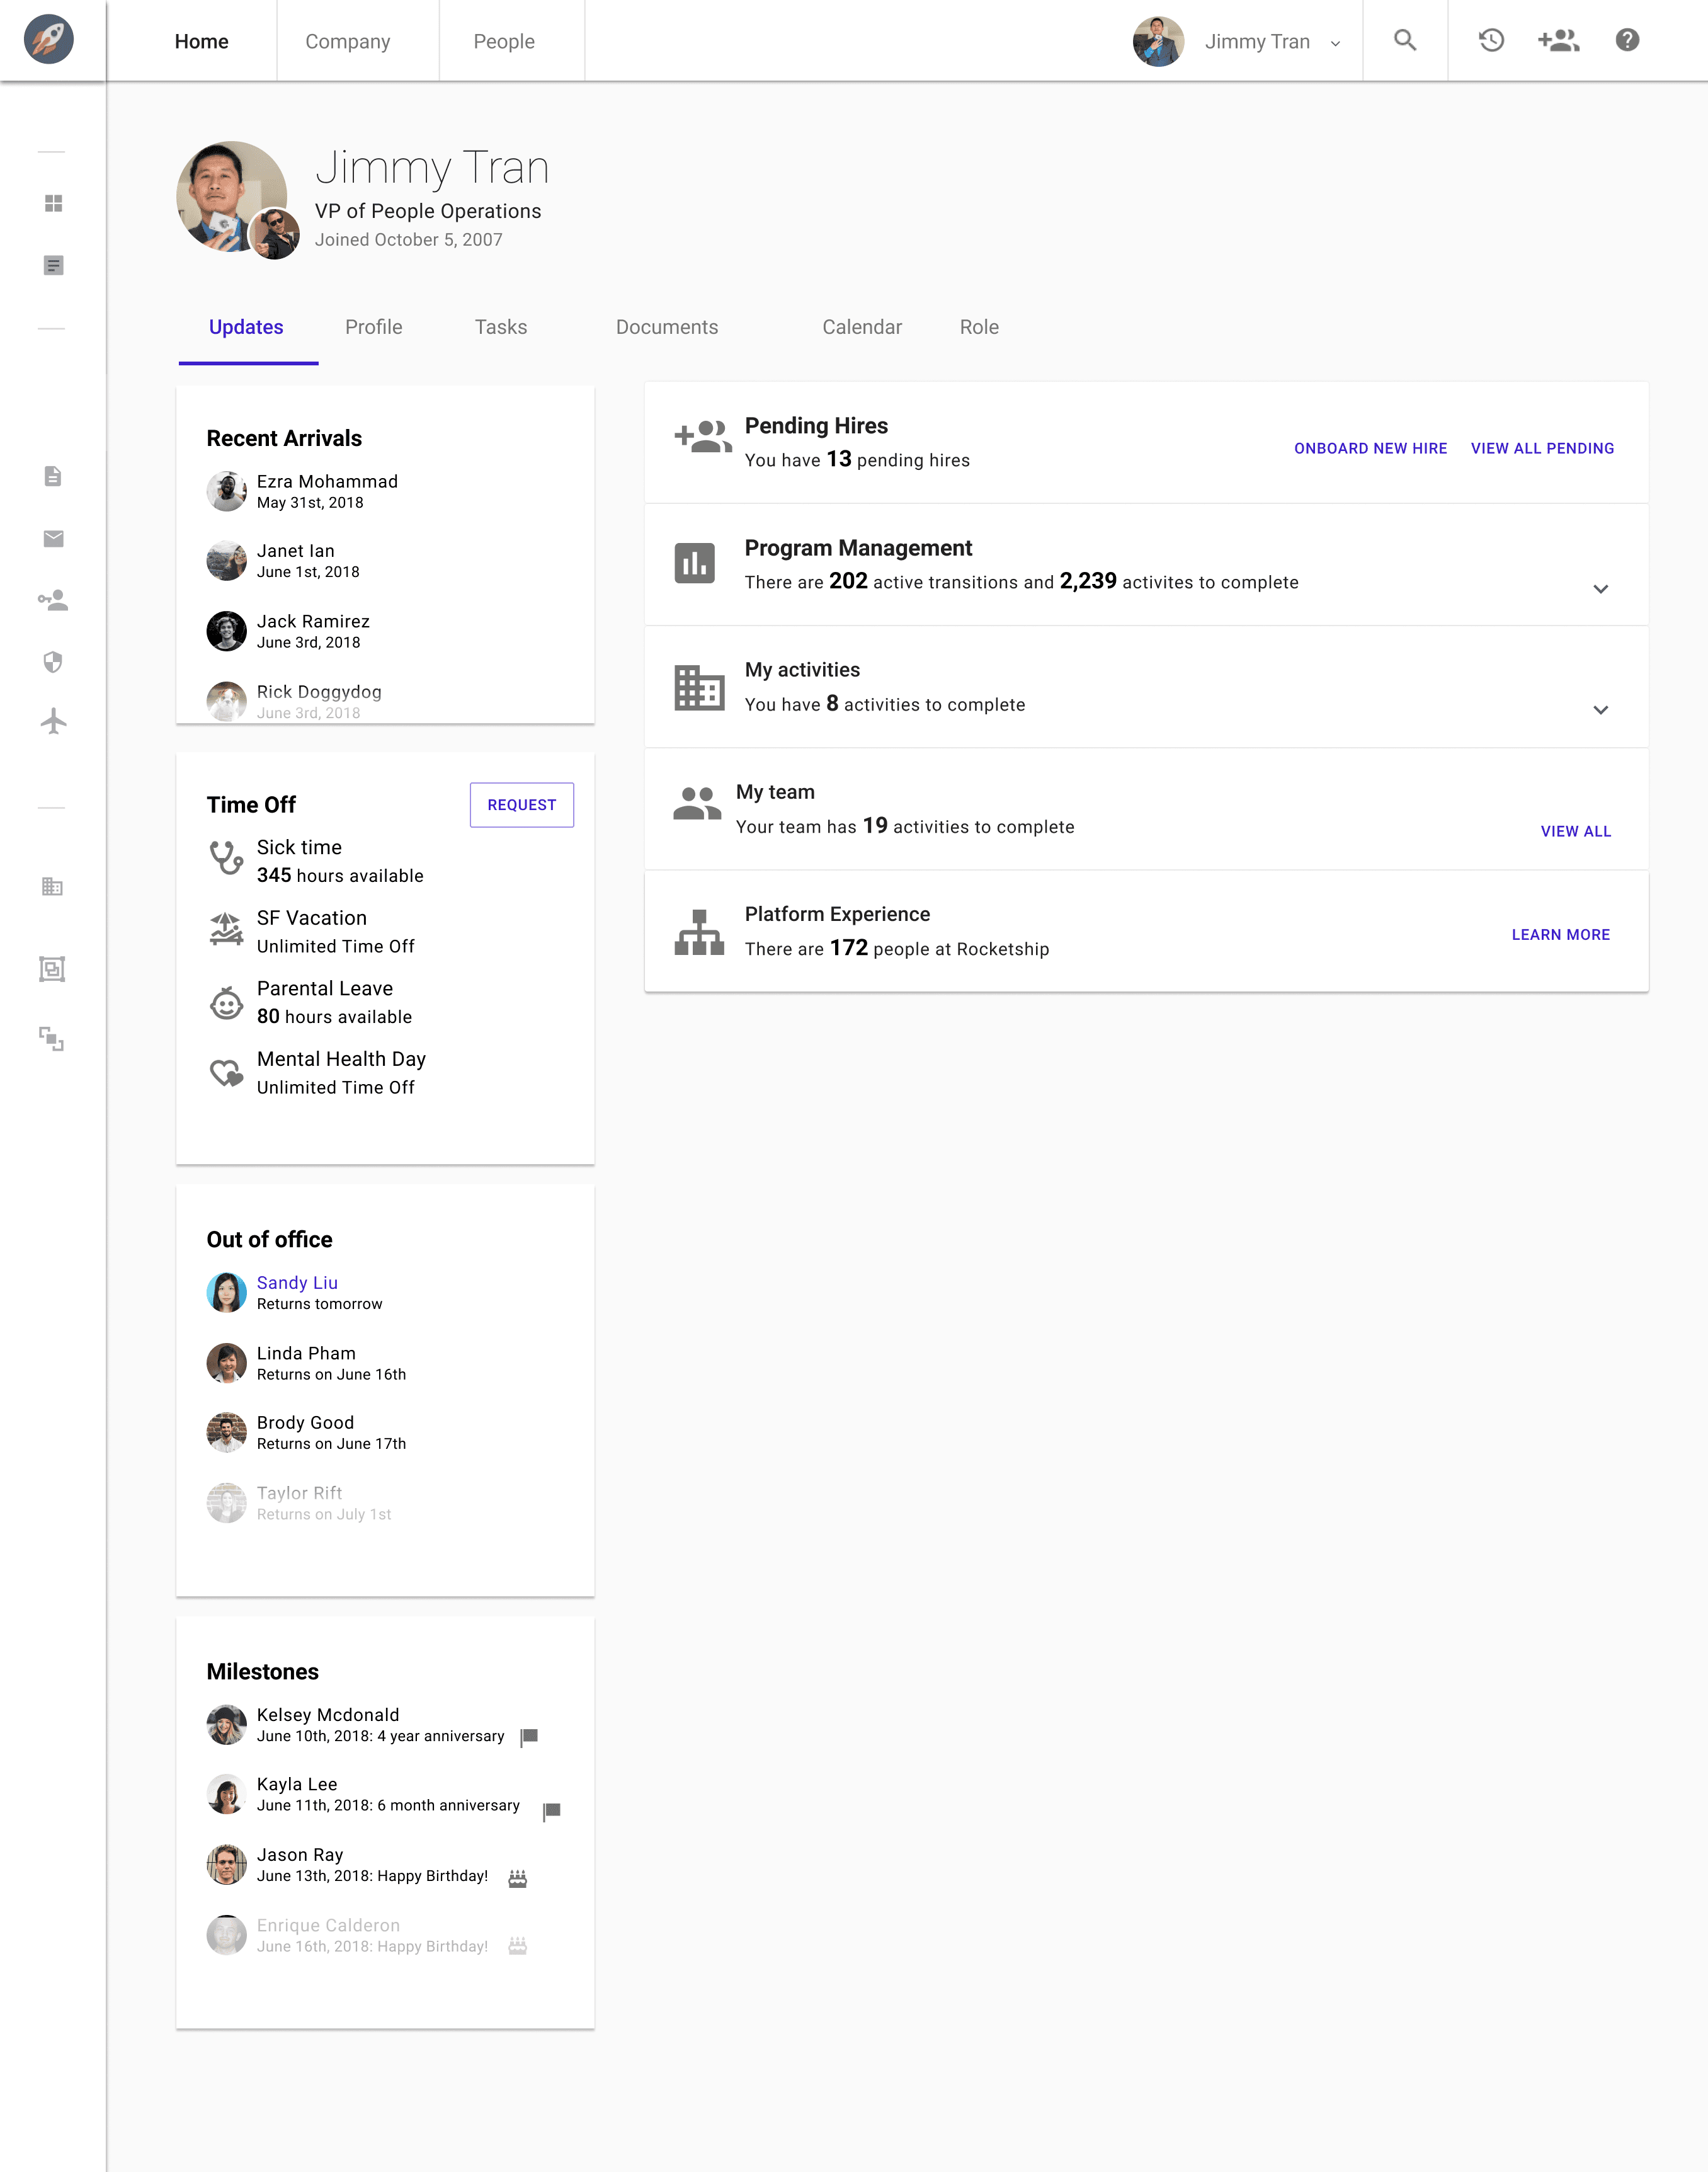Viewport: 1708px width, 2172px height.
Task: Open the search magnifier icon
Action: click(1405, 40)
